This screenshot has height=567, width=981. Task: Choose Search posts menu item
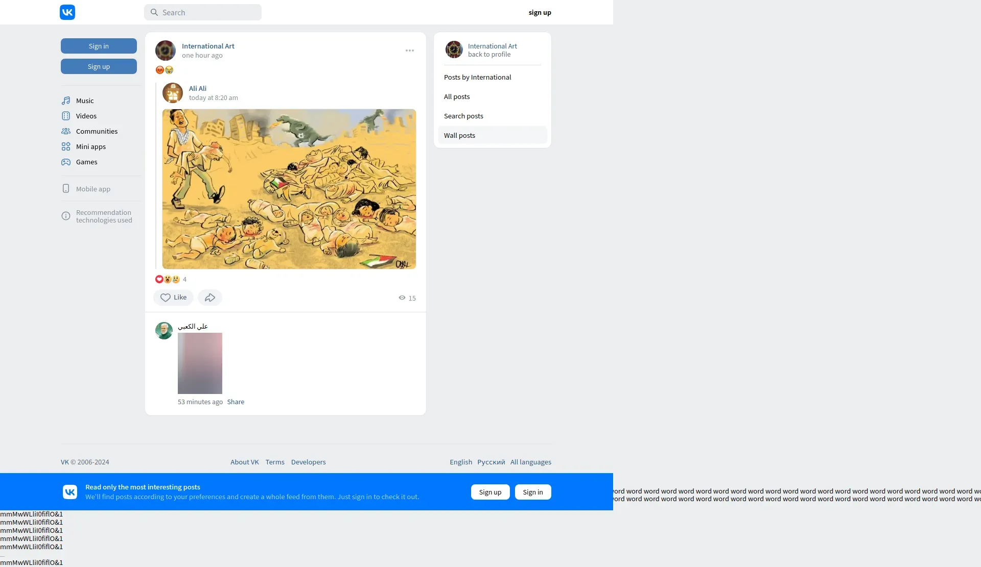pos(463,116)
